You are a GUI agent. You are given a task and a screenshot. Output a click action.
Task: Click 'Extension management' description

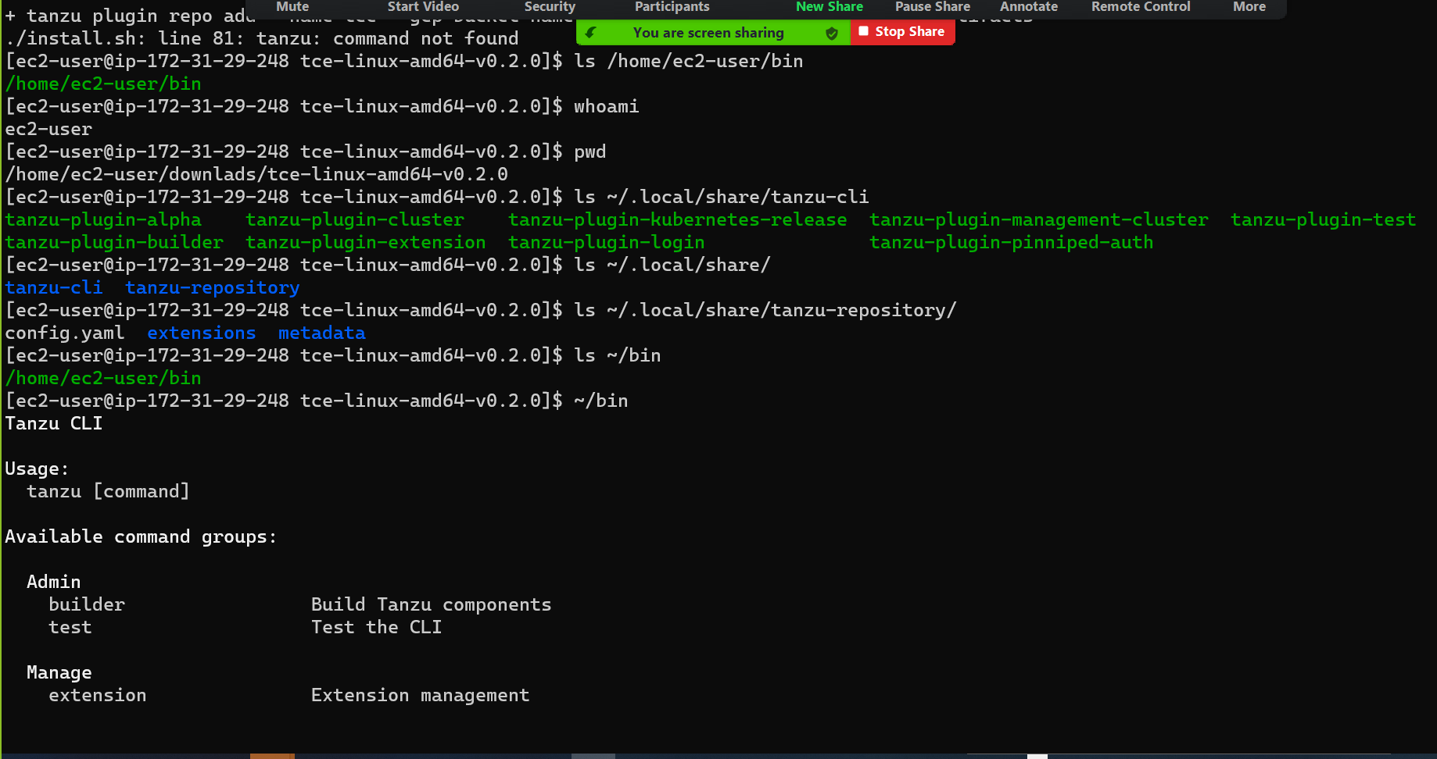[x=421, y=696]
